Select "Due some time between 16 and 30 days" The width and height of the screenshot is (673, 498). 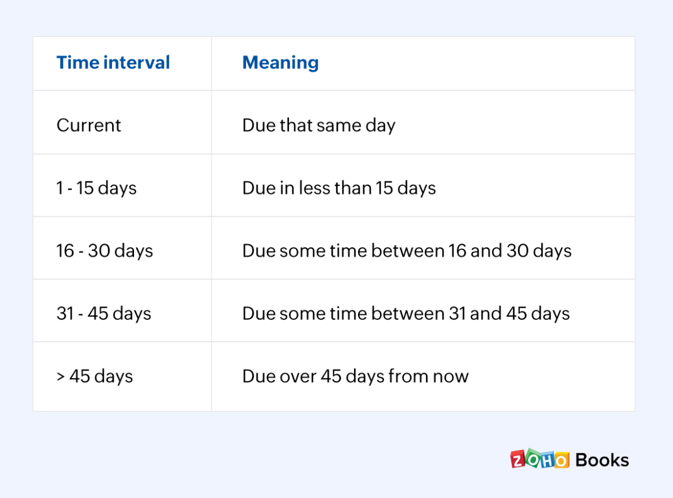click(407, 250)
